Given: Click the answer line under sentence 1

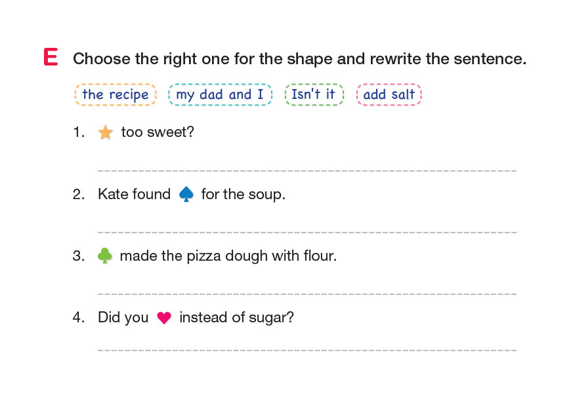Looking at the screenshot, I should point(307,170).
